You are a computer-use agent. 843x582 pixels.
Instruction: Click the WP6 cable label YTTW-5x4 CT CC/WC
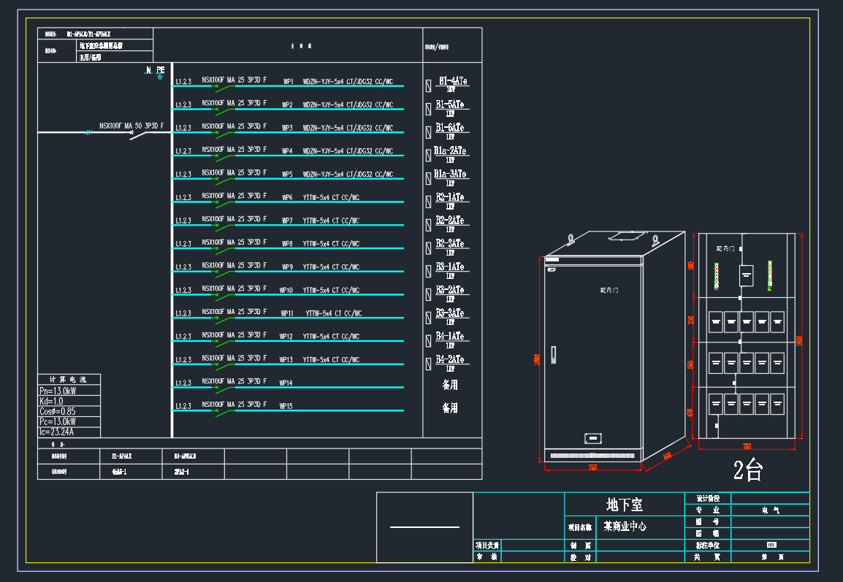coord(331,197)
